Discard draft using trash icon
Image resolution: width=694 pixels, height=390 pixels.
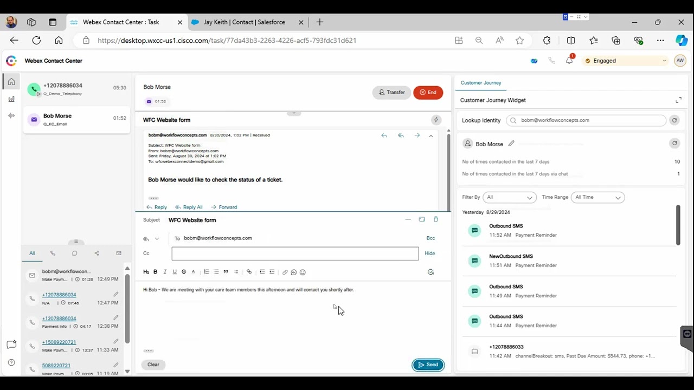coord(435,219)
